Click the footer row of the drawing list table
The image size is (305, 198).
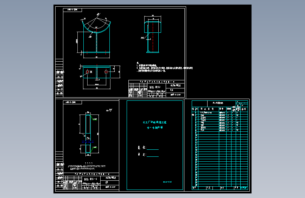pos(220,188)
